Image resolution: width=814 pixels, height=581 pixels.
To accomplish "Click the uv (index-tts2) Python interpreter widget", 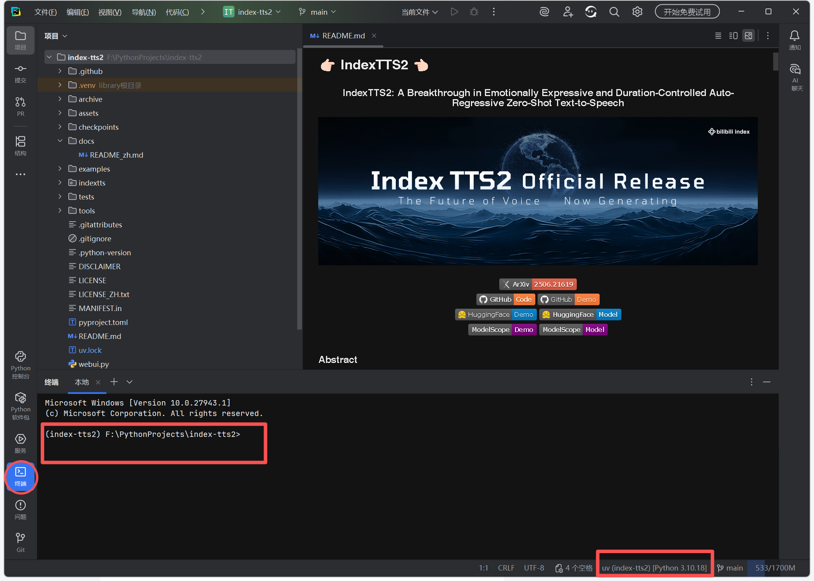I will click(654, 568).
